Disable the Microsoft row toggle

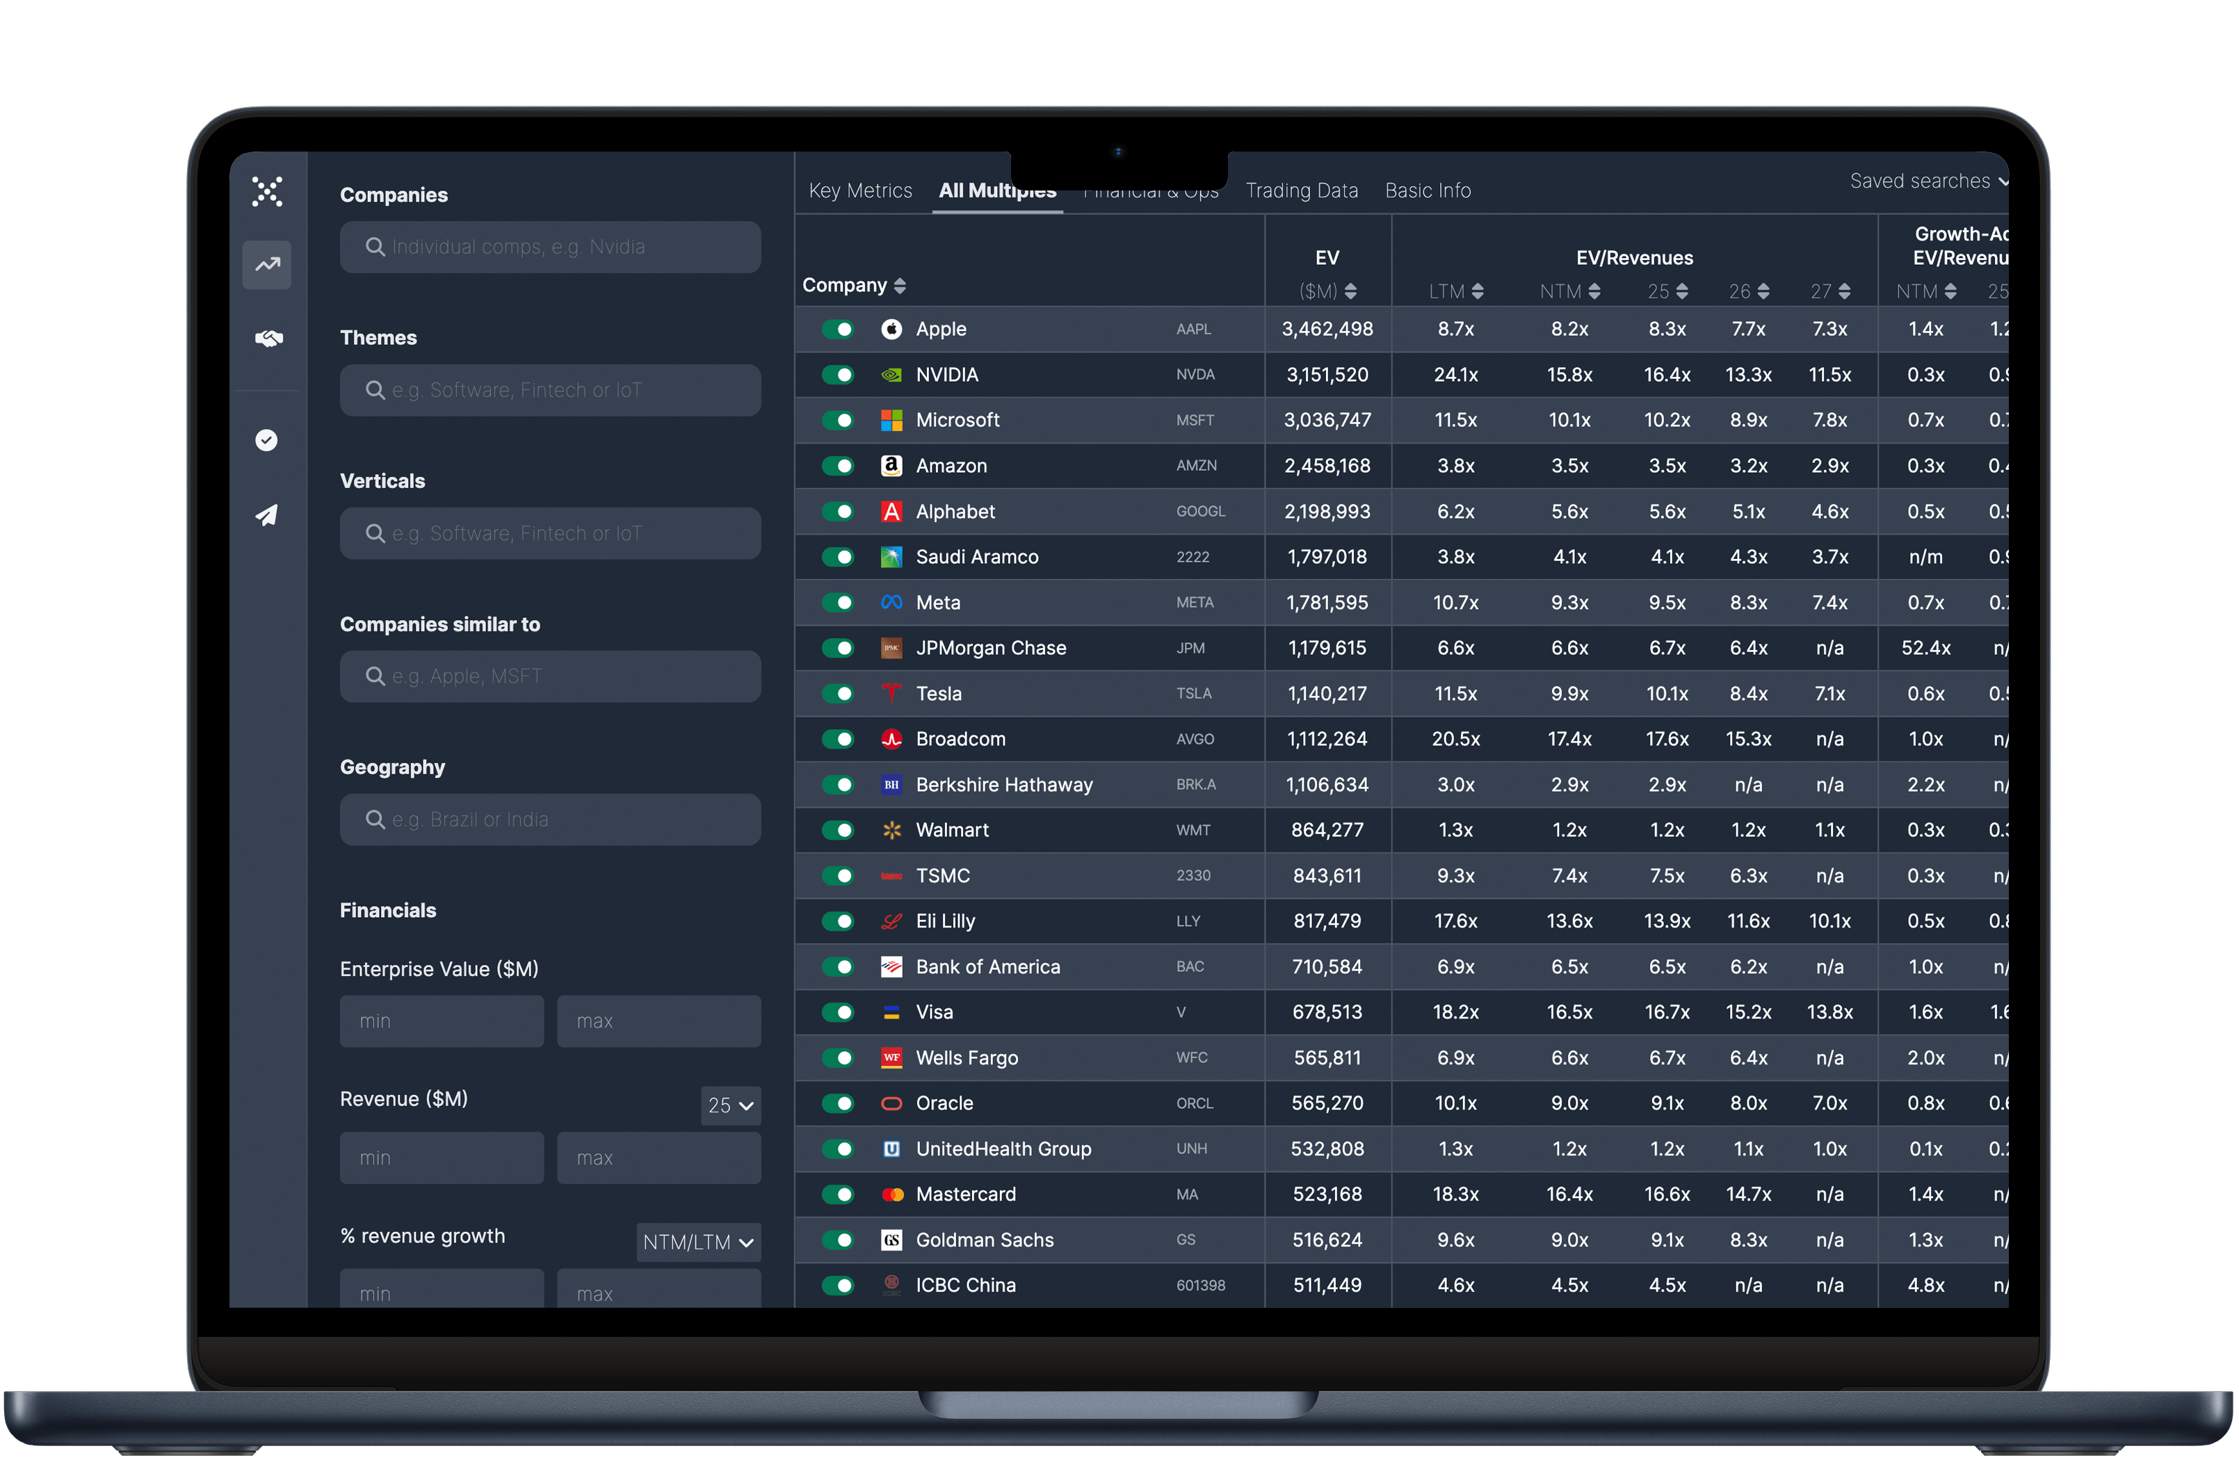pyautogui.click(x=837, y=419)
